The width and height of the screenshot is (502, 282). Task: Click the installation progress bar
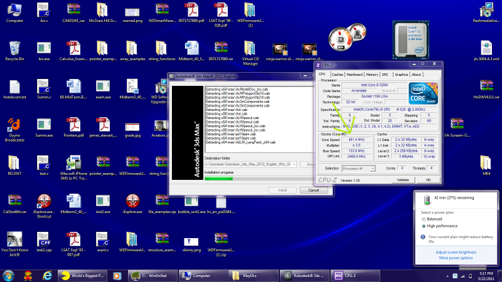pyautogui.click(x=259, y=179)
